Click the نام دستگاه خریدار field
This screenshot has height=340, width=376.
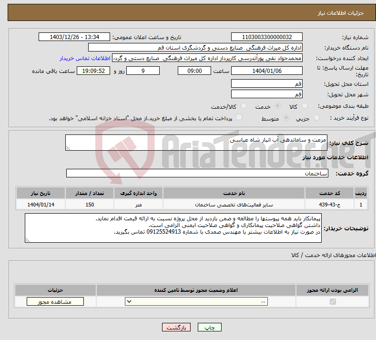[195, 48]
